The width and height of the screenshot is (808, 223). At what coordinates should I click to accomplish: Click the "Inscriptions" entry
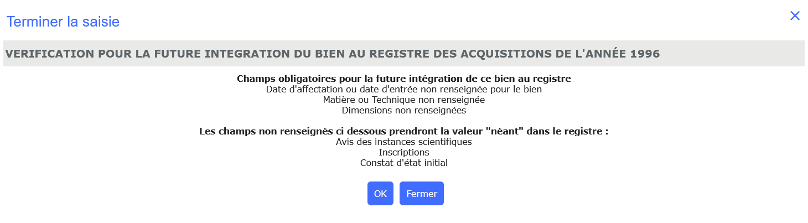(403, 152)
